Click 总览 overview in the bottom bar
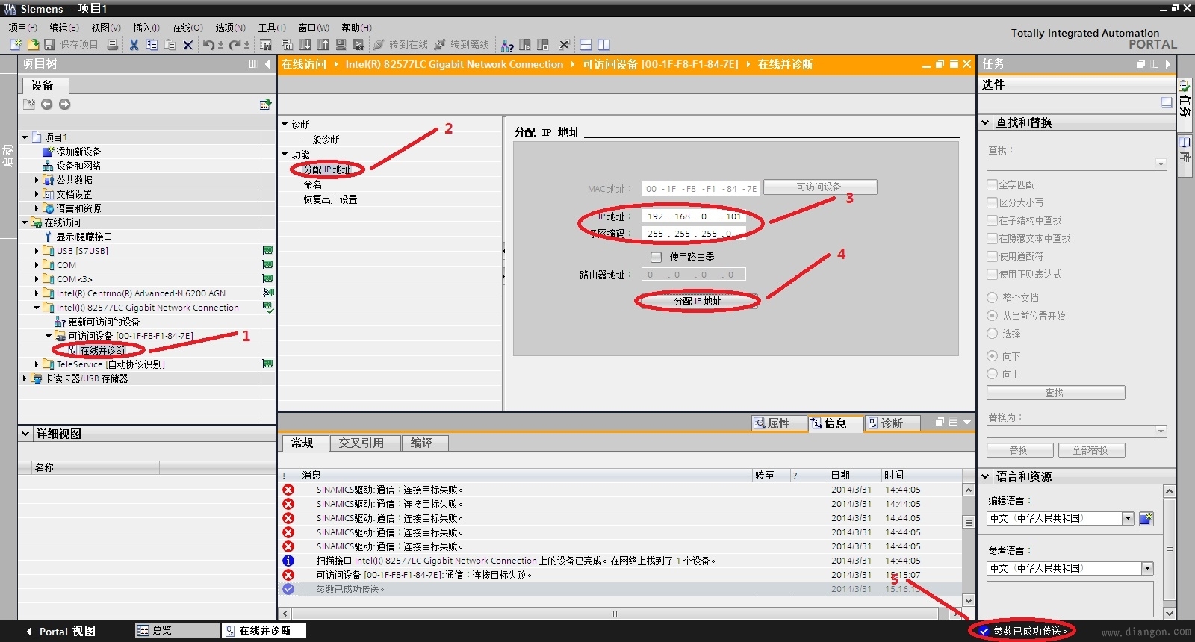Screen dimensions: 1195x642 click(177, 631)
